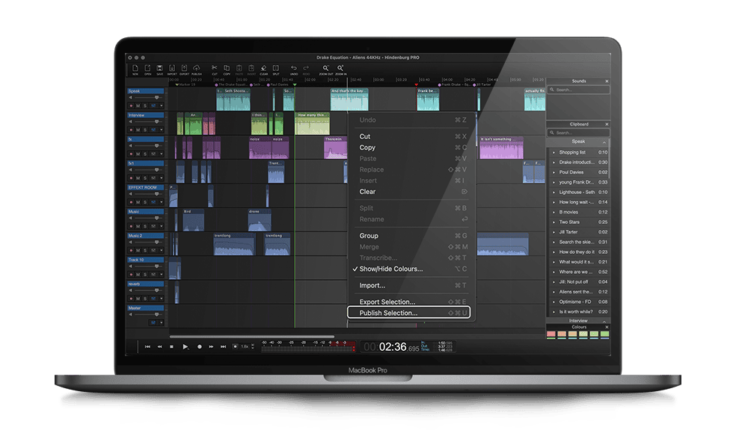The image size is (736, 430).
Task: Jump to end with skip-forward button
Action: pyautogui.click(x=224, y=346)
